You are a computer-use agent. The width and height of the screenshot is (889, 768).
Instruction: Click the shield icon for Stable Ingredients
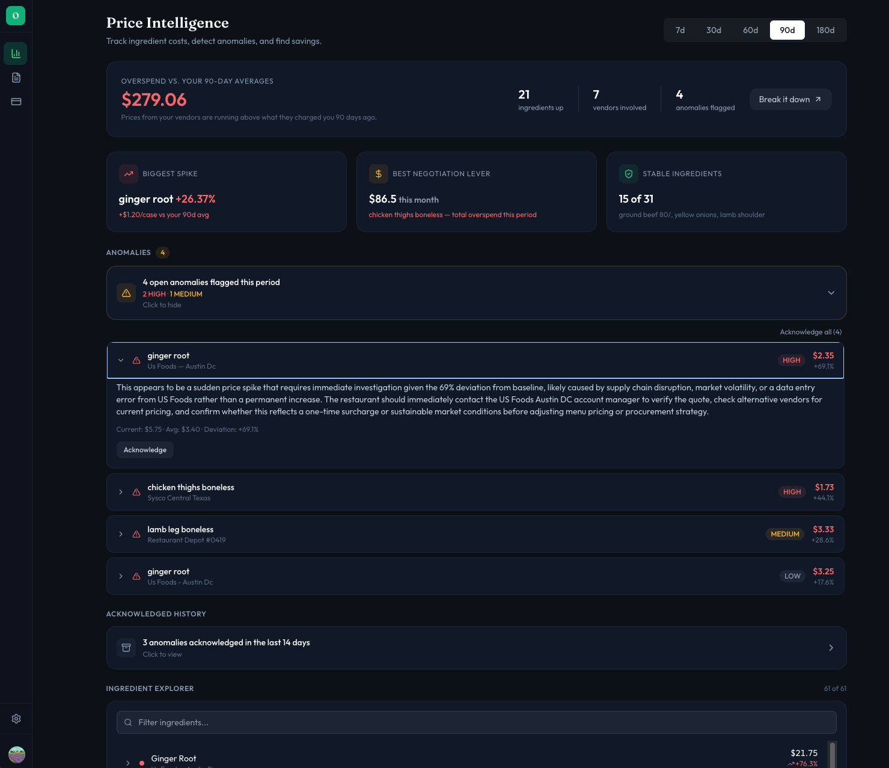pos(629,174)
